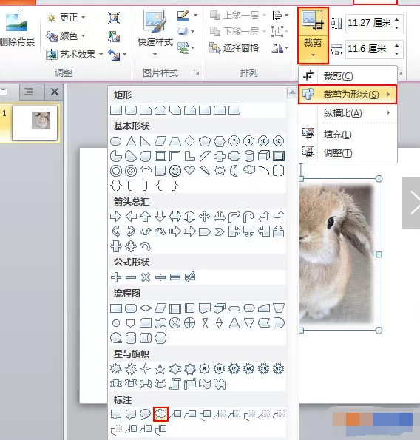Choose 填充(L) in the crop menu
This screenshot has height=440, width=420.
[348, 134]
